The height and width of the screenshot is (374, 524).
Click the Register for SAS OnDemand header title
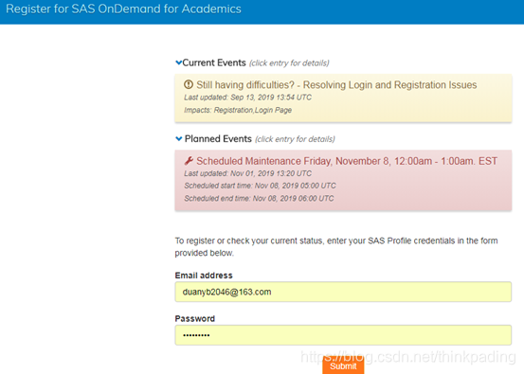point(123,9)
